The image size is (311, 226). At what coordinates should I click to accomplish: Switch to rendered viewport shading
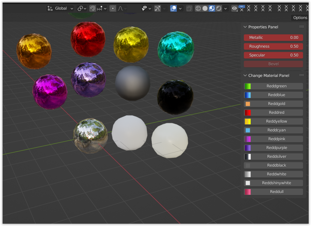(x=219, y=8)
